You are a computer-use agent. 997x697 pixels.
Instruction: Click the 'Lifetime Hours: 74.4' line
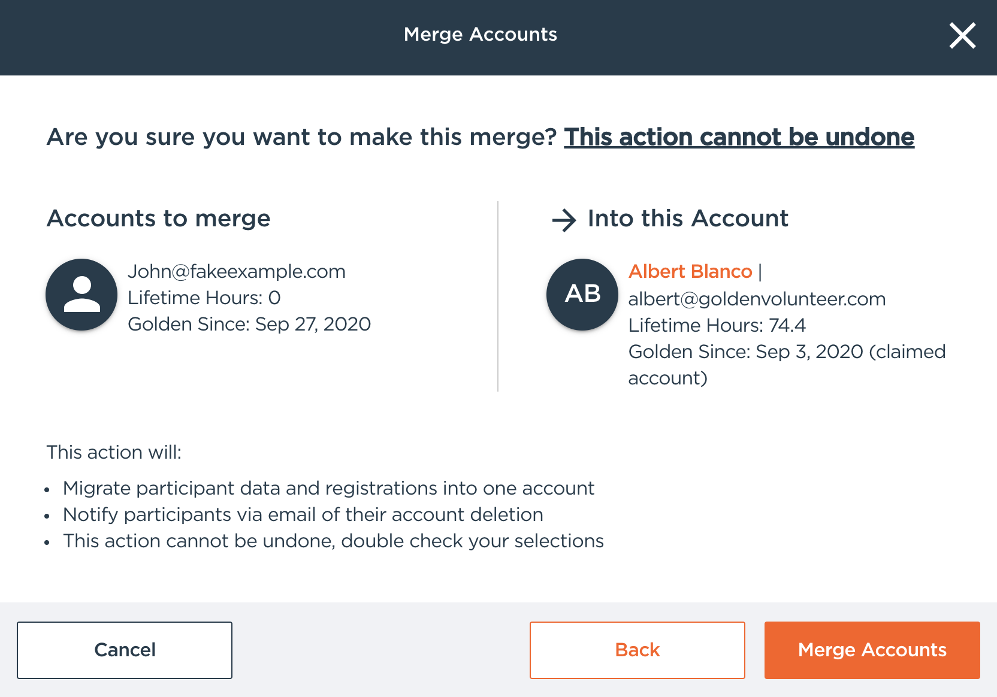717,325
